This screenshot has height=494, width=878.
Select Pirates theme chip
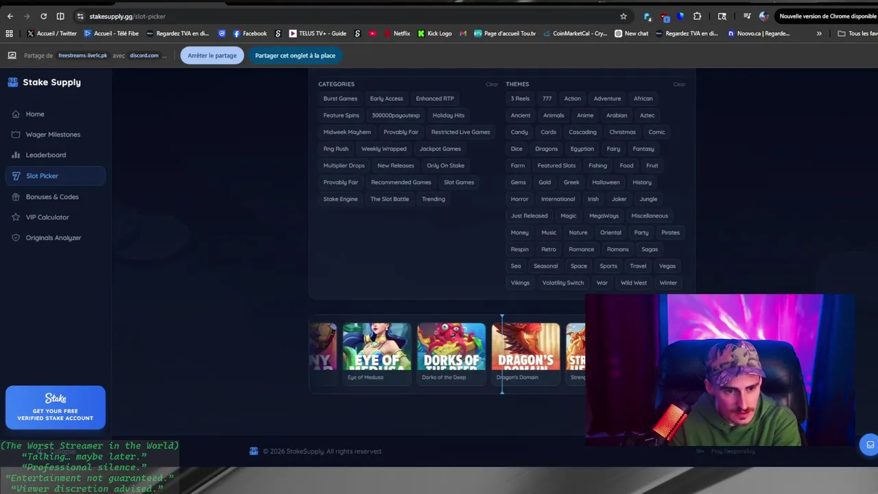point(670,233)
